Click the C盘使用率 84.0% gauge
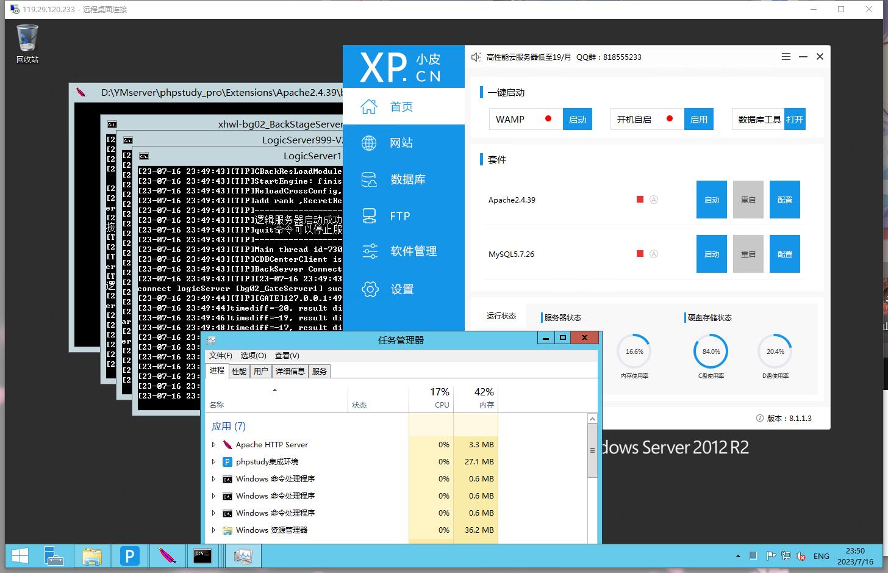Image resolution: width=888 pixels, height=573 pixels. (711, 351)
